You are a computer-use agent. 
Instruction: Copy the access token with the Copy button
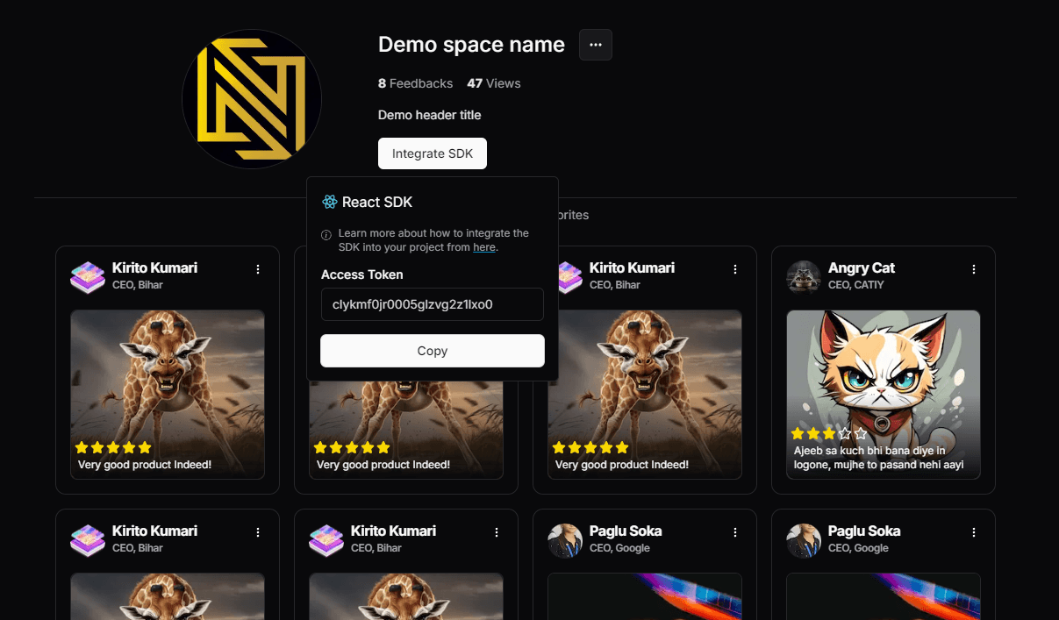[x=433, y=351]
